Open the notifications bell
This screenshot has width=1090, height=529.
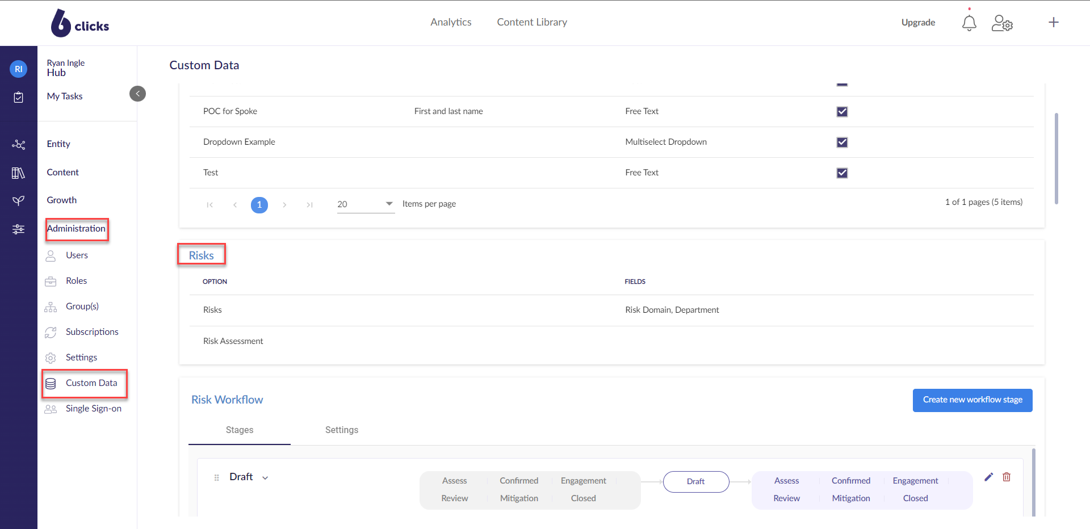click(x=969, y=23)
